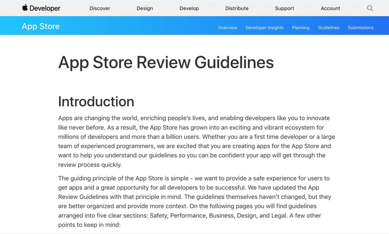
Task: Select Discover in the top navigation
Action: (x=100, y=8)
